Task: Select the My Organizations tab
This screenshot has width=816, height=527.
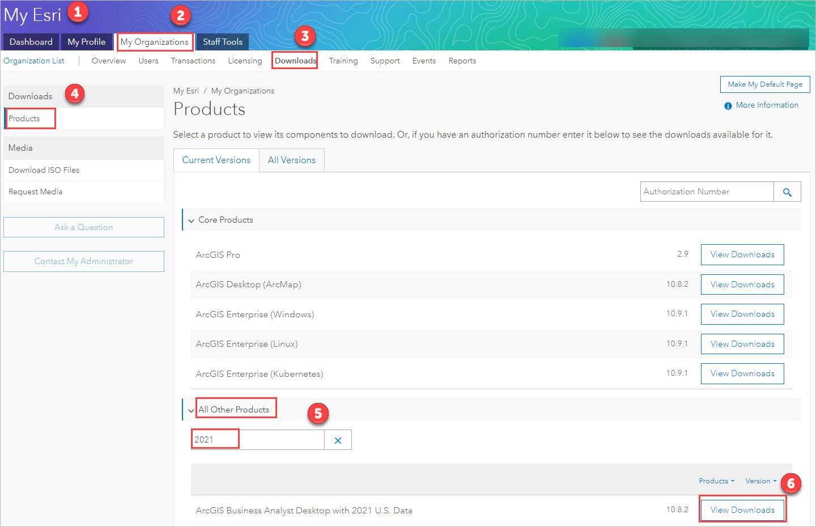Action: pos(155,42)
